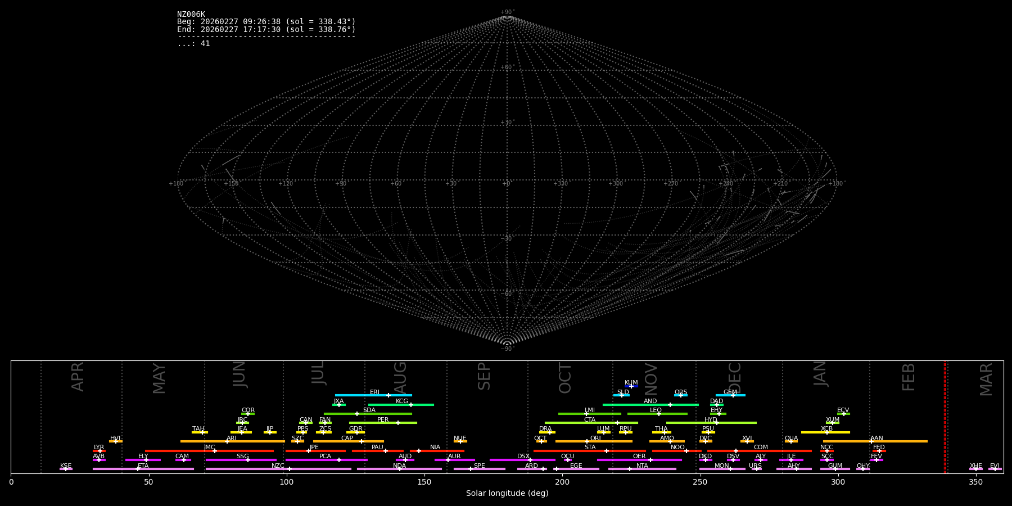Viewport: 1012px width, 506px height.
Task: Click the NDA shower label
Action: [399, 466]
